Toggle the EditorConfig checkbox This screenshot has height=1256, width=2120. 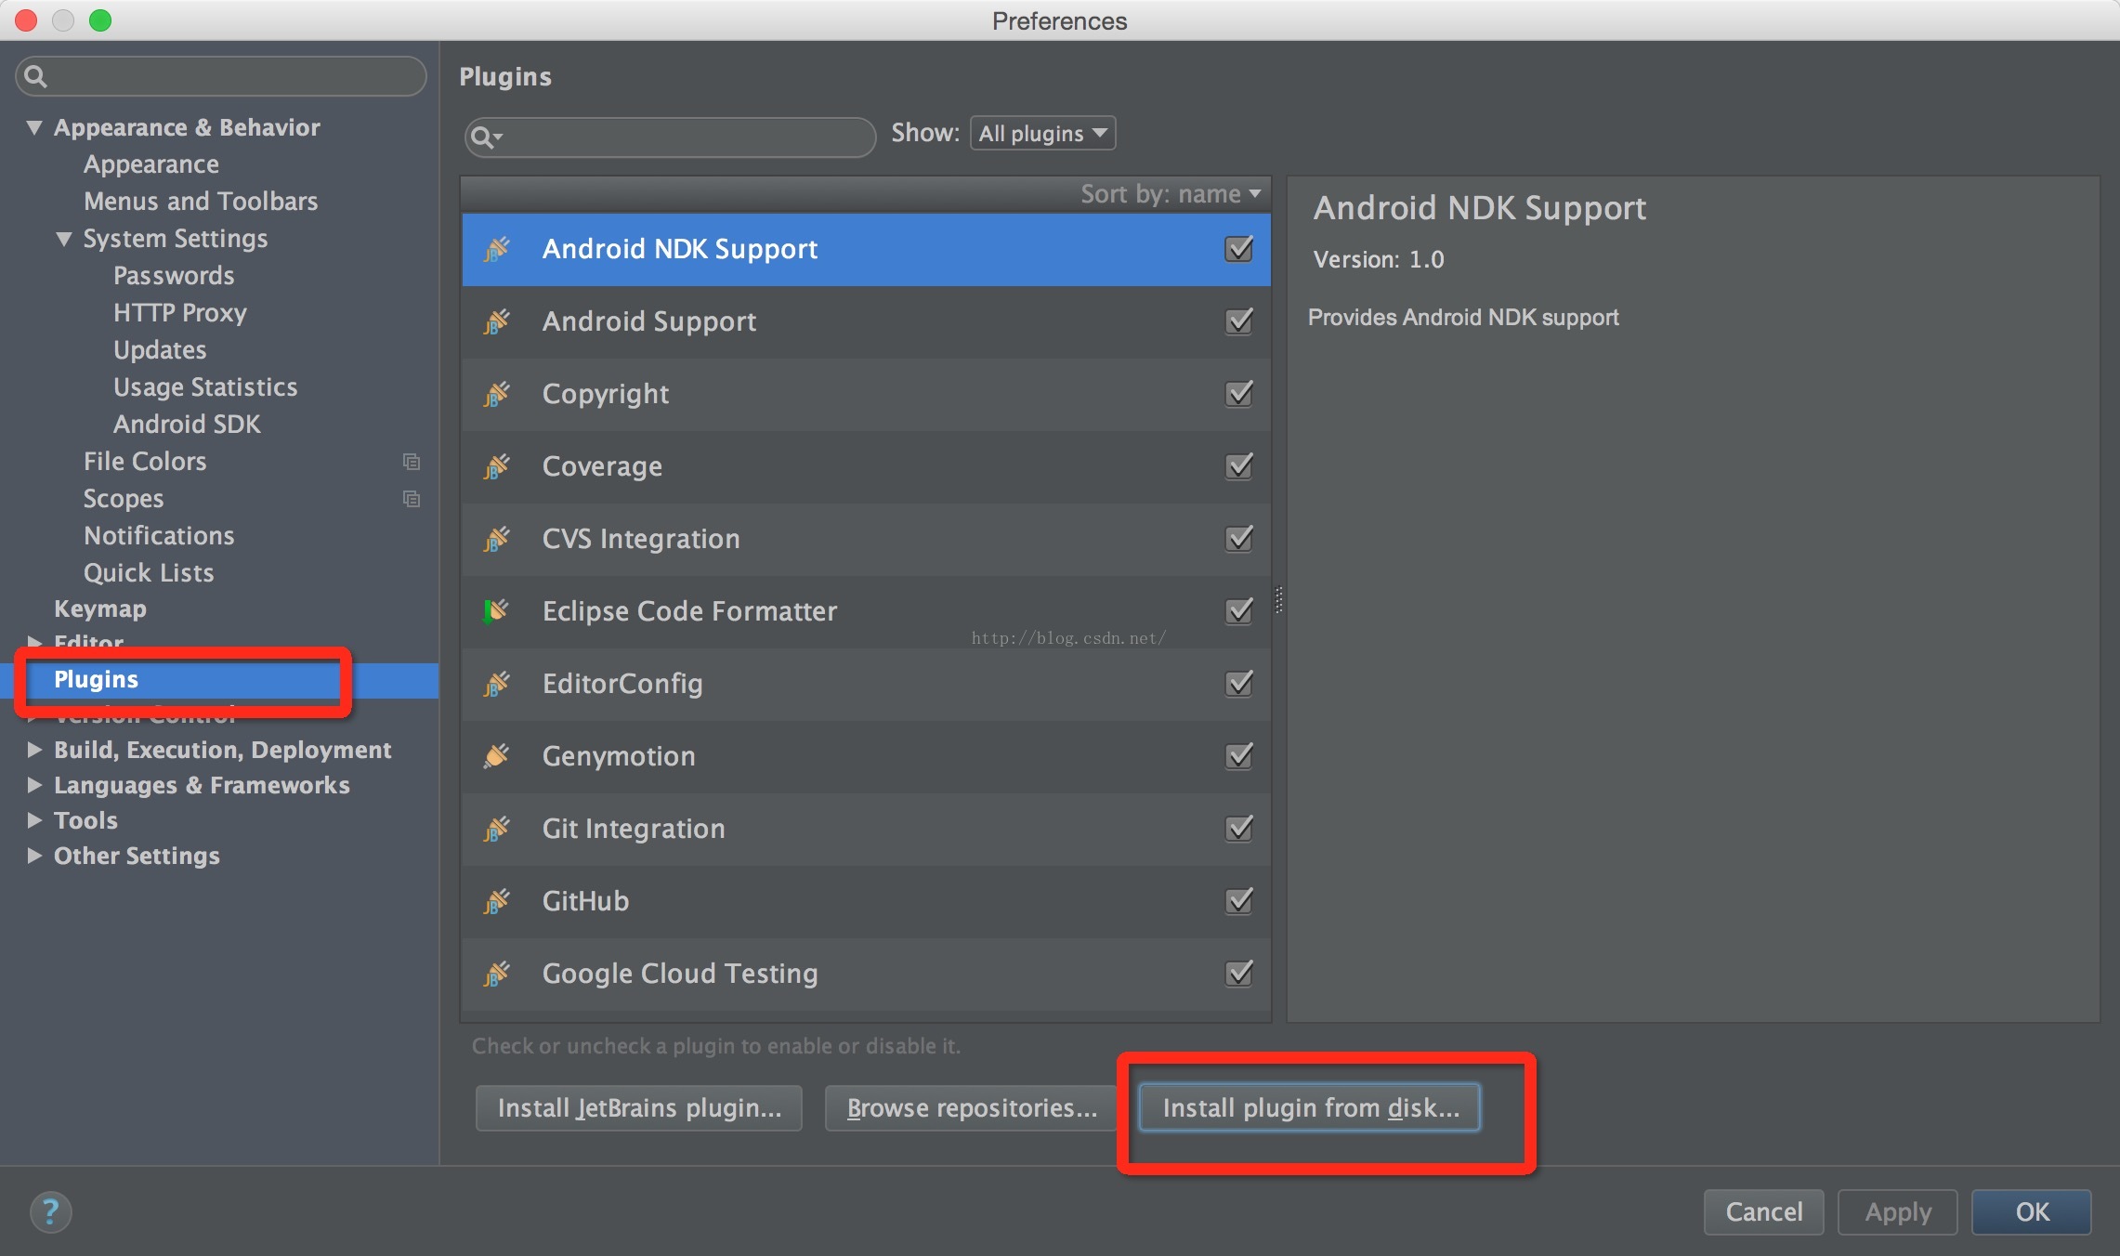click(x=1239, y=684)
